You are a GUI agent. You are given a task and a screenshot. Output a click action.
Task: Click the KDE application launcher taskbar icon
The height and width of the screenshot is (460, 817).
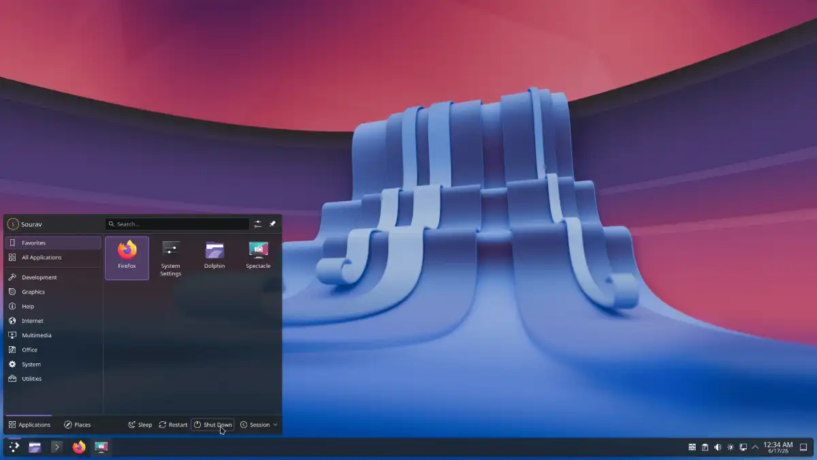(14, 447)
